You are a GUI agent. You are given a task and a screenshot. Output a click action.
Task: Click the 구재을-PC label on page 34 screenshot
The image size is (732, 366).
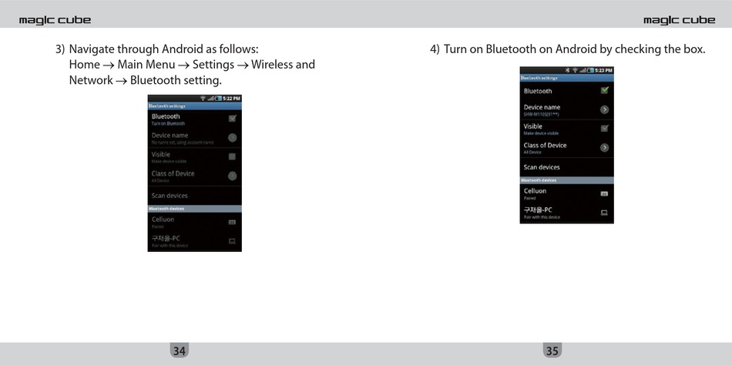tap(166, 238)
